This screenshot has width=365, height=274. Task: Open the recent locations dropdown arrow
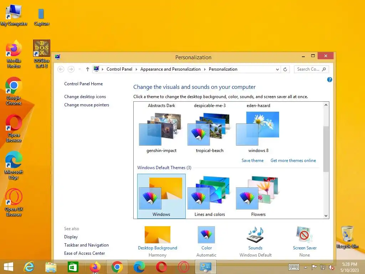pos(79,69)
